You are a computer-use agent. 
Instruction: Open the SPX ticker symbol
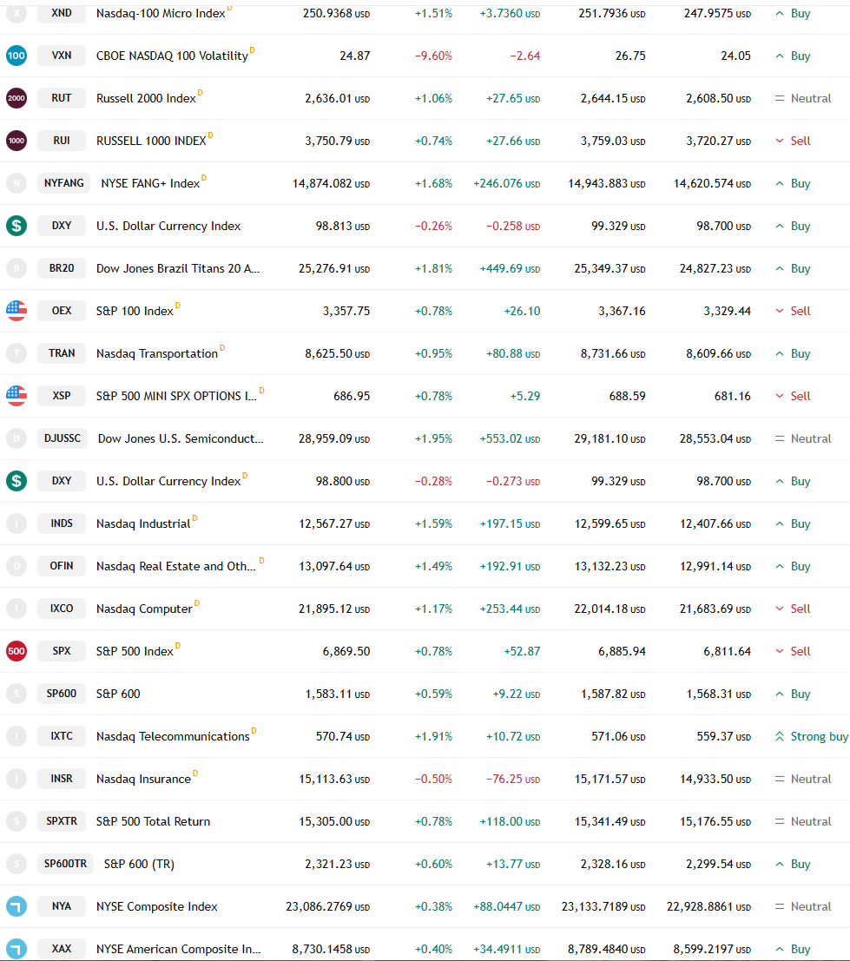pyautogui.click(x=62, y=651)
